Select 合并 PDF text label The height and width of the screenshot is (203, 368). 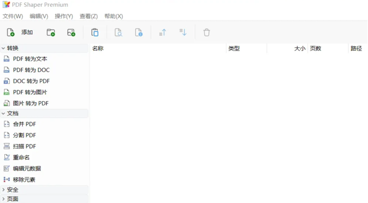(24, 124)
